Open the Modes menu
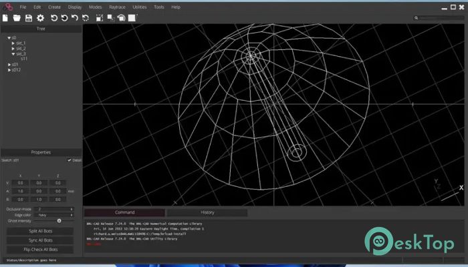The height and width of the screenshot is (267, 468). point(95,7)
